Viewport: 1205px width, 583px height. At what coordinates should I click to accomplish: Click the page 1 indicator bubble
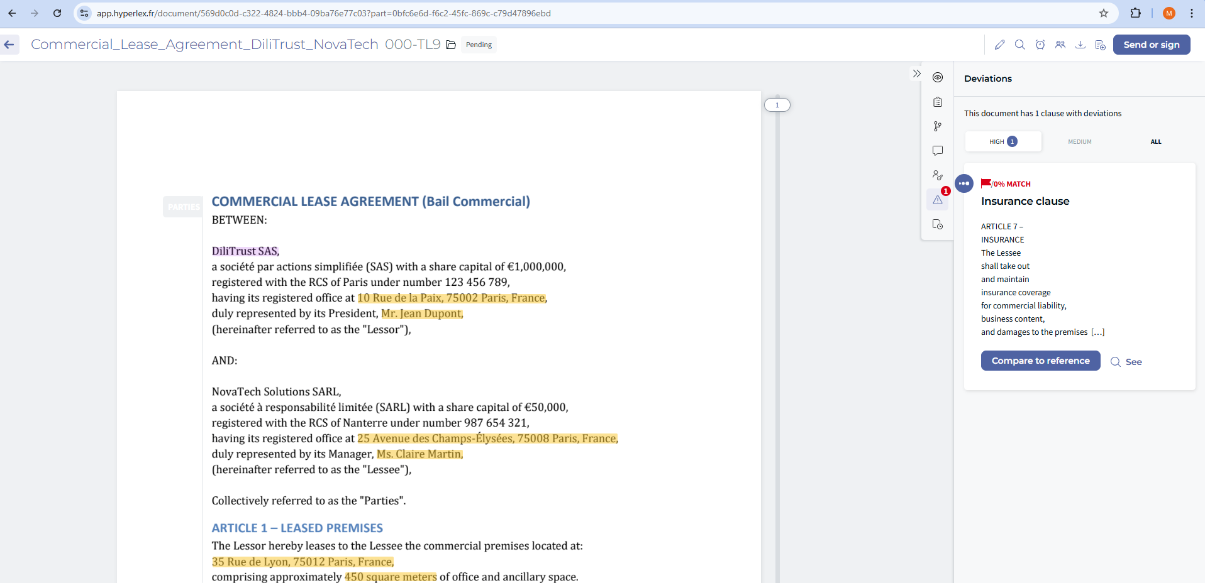pyautogui.click(x=777, y=105)
